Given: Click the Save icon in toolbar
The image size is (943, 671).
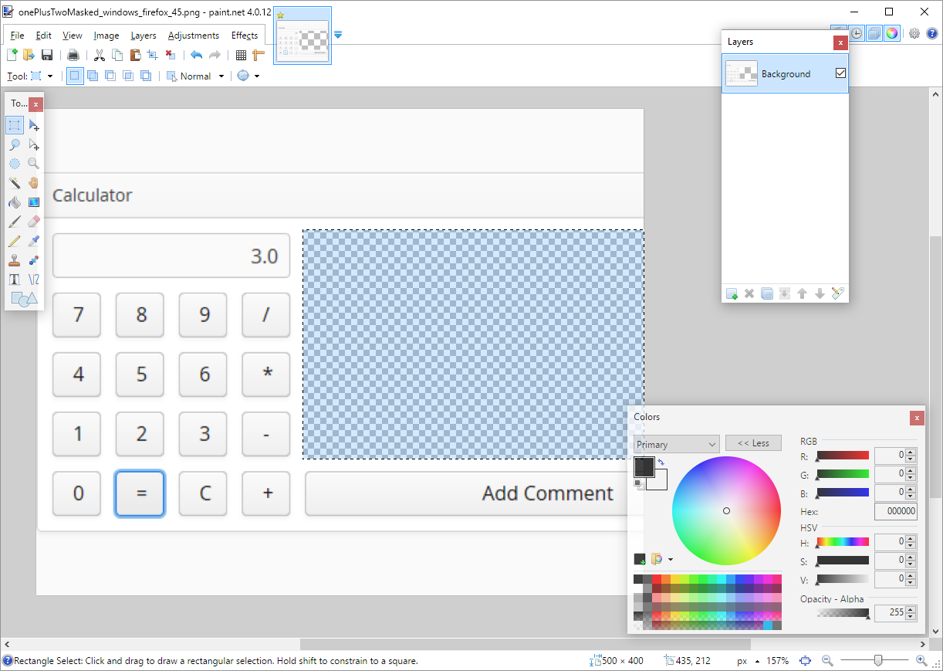Looking at the screenshot, I should coord(47,55).
